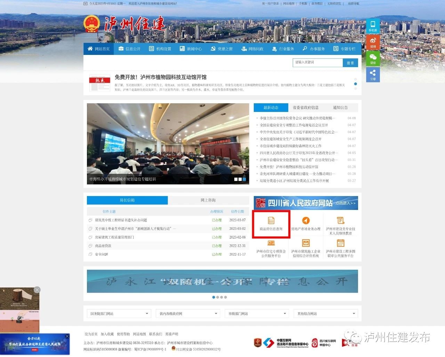The image size is (445, 357).
Task: Open 商品房信息查询 service icon
Action: point(271,220)
